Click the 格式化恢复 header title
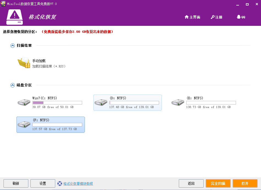 42,17
